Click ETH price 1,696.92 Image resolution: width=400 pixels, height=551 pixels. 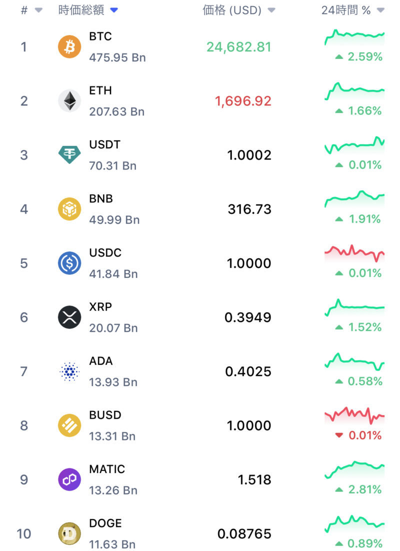pos(243,101)
